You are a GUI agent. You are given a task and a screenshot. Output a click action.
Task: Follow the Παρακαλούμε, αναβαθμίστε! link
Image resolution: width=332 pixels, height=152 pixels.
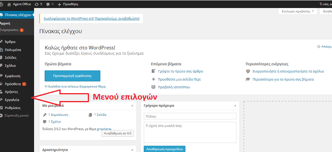117,18
